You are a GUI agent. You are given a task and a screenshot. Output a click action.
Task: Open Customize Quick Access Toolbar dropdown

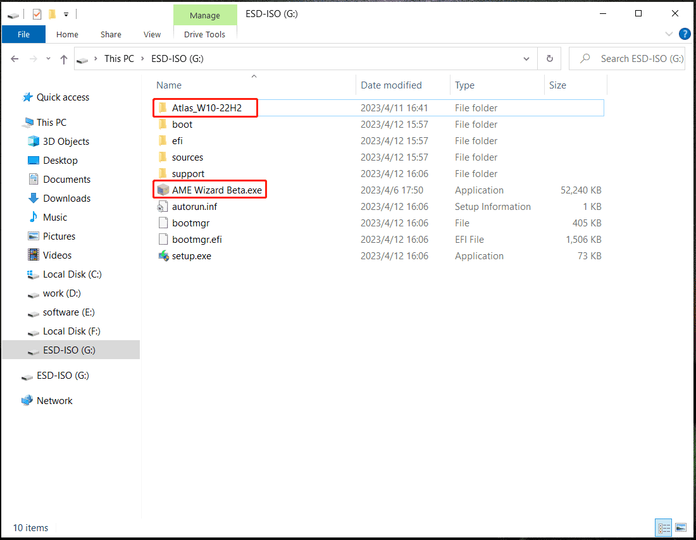tap(66, 14)
